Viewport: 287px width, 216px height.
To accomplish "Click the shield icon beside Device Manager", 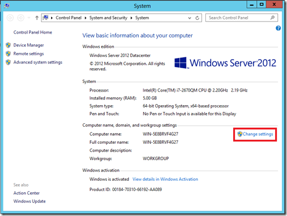I will (8, 45).
